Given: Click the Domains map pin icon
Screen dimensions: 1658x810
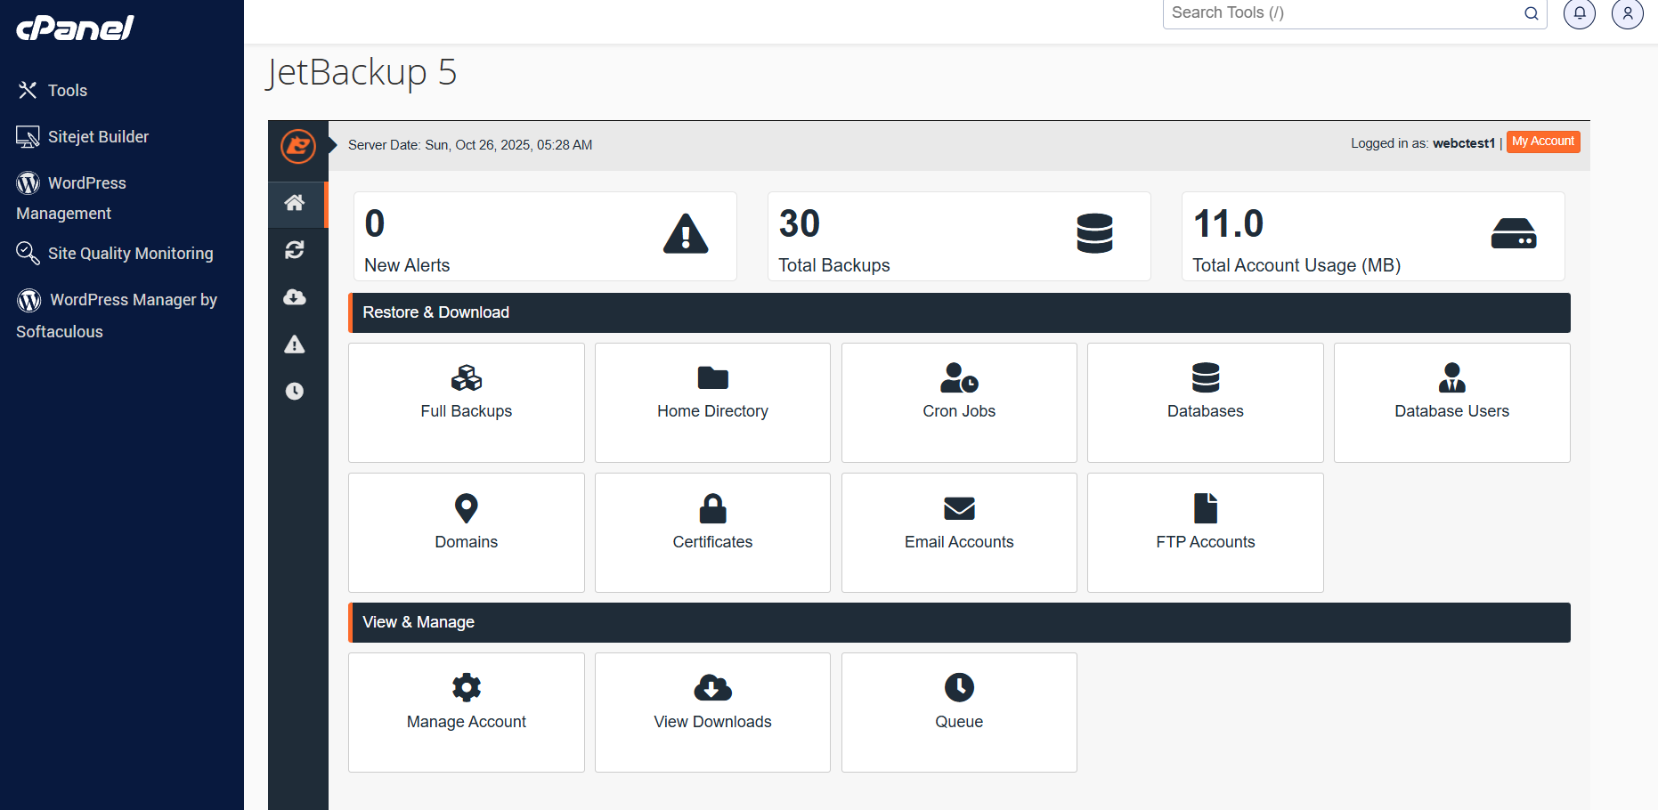Looking at the screenshot, I should (467, 508).
